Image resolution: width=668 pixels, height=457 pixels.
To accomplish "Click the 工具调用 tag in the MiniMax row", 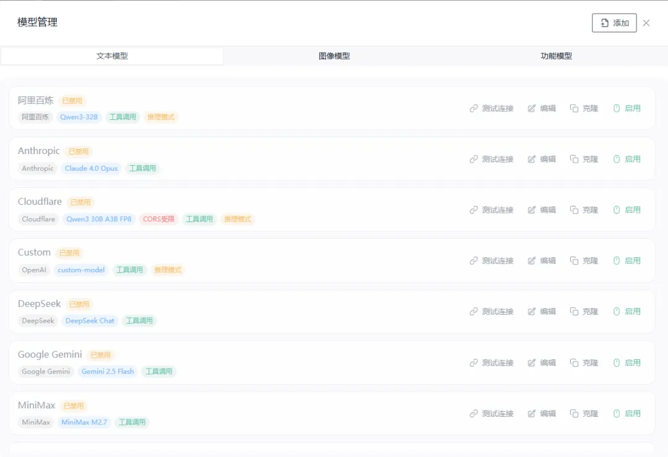I will [x=132, y=422].
